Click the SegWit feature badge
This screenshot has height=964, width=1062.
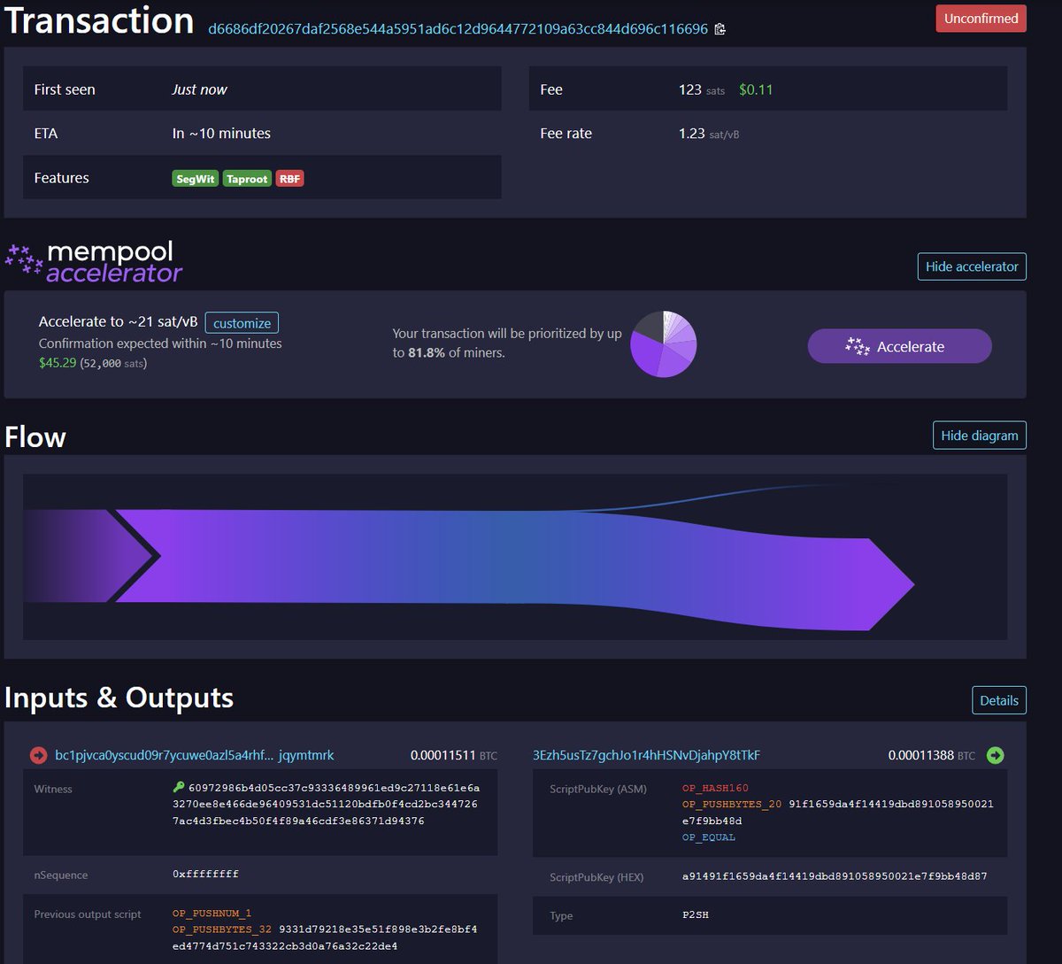click(x=196, y=179)
